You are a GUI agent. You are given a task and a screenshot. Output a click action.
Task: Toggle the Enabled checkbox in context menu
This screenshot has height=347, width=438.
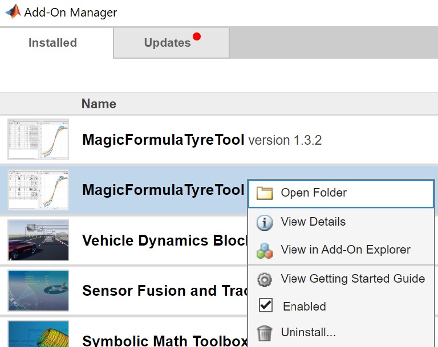click(x=266, y=306)
